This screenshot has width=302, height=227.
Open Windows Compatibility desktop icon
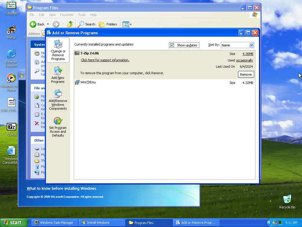(11, 155)
